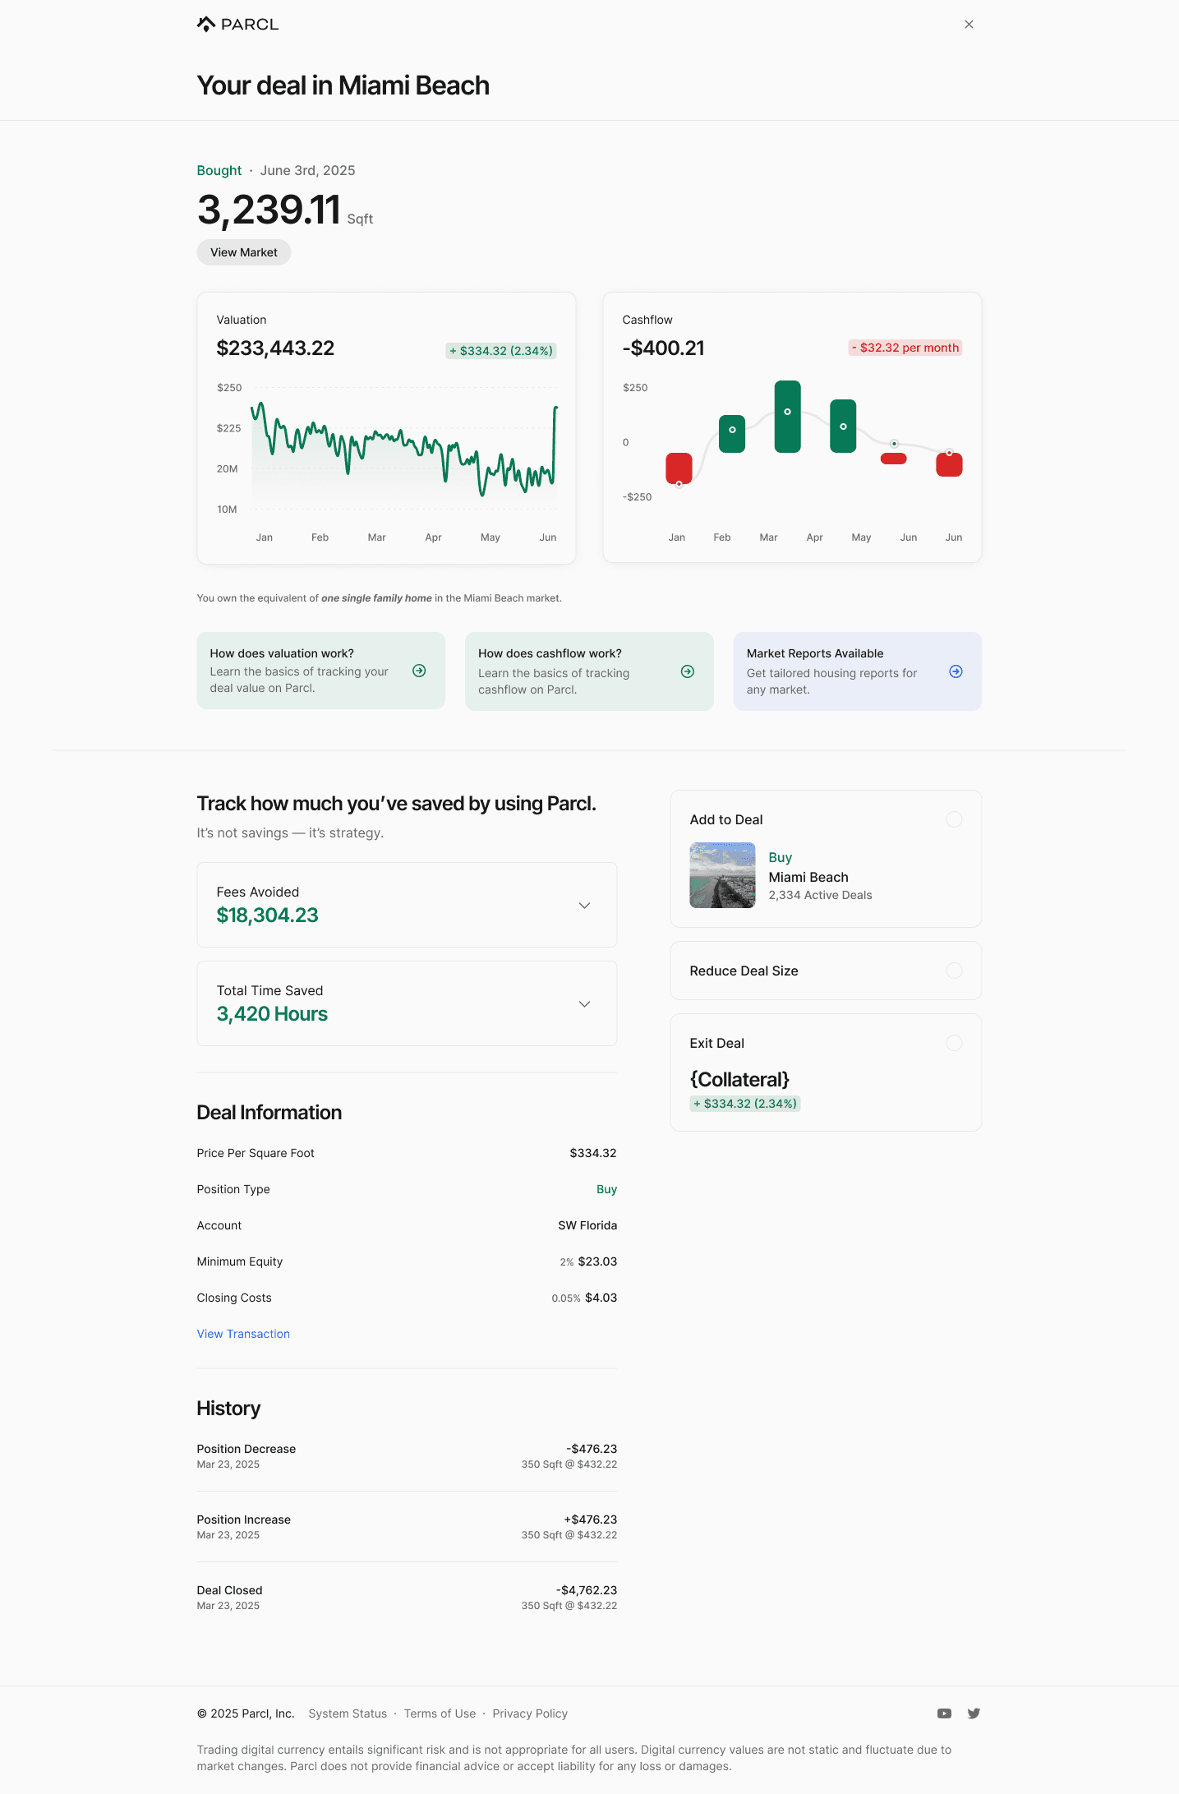The image size is (1179, 1794).
Task: Click Price Per Square Foot '$334.32'
Action: point(593,1153)
